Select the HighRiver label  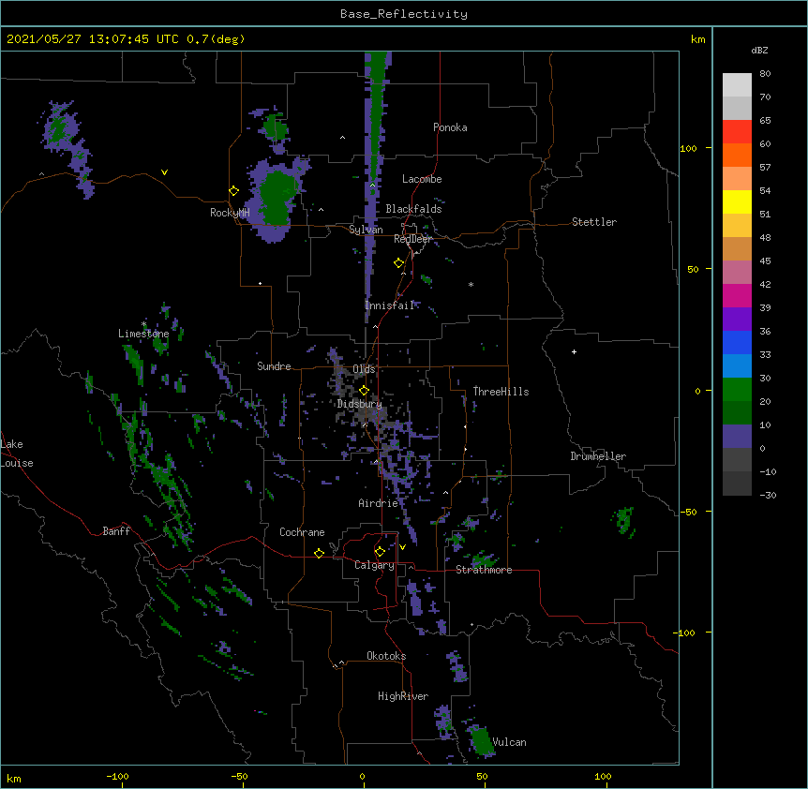402,696
